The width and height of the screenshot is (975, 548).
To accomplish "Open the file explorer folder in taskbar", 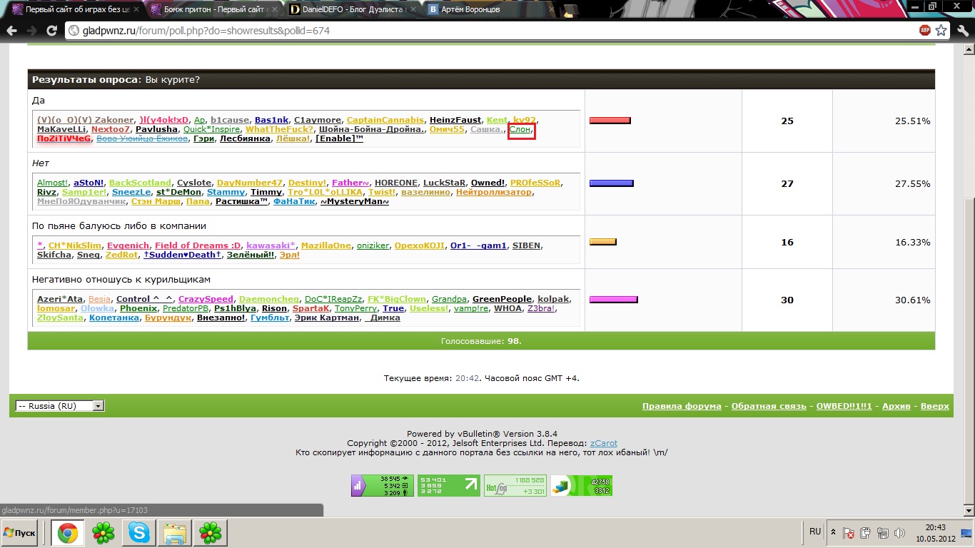I will [x=175, y=533].
